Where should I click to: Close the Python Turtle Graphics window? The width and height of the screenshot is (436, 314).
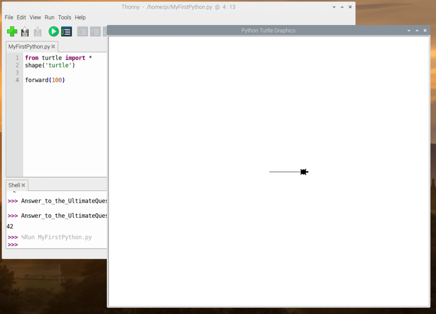(425, 31)
